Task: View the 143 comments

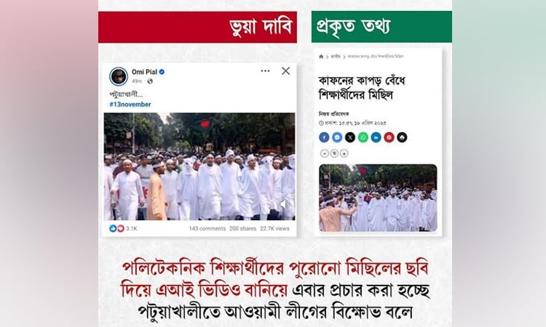Action: click(x=207, y=229)
